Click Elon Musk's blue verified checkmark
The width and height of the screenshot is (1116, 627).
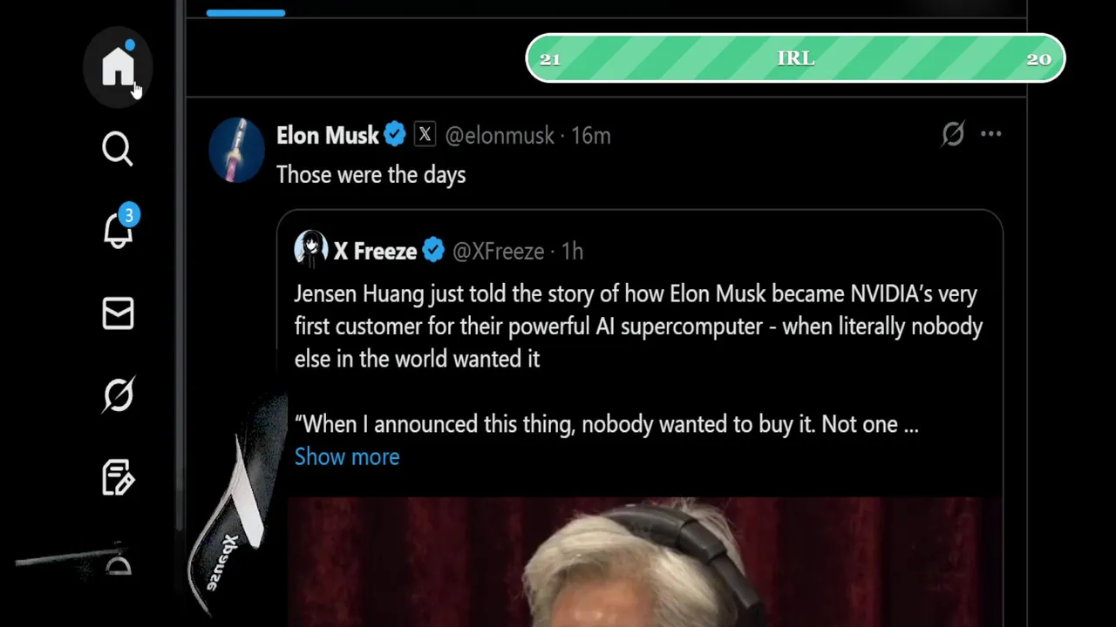coord(395,135)
